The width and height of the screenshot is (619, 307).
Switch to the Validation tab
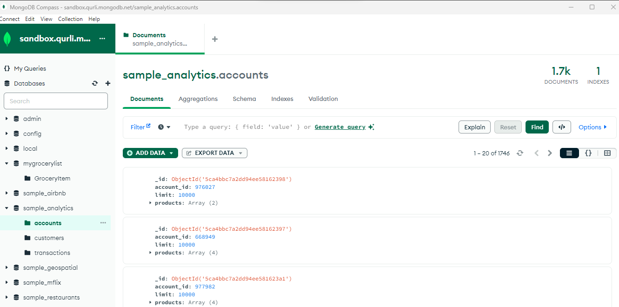pyautogui.click(x=323, y=99)
